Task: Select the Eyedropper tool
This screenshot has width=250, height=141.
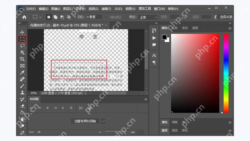Action: pyautogui.click(x=22, y=72)
